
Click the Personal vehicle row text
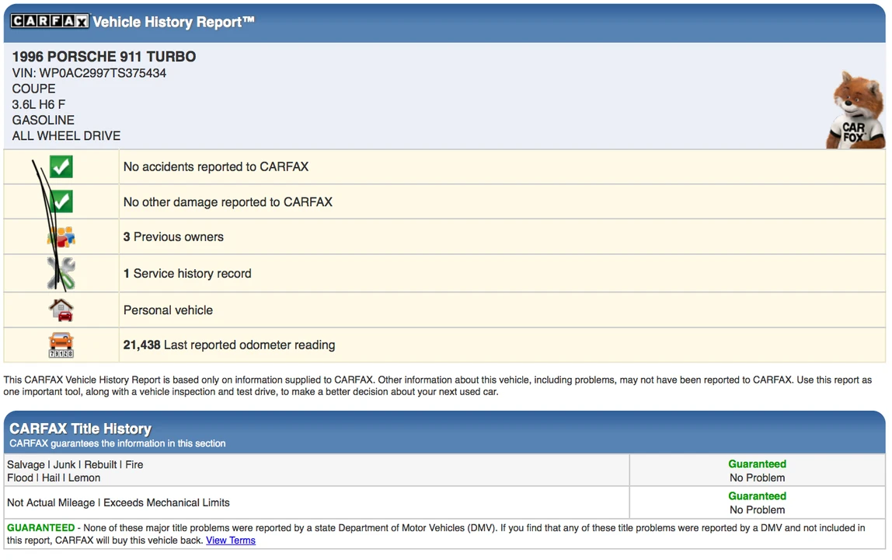pyautogui.click(x=169, y=310)
